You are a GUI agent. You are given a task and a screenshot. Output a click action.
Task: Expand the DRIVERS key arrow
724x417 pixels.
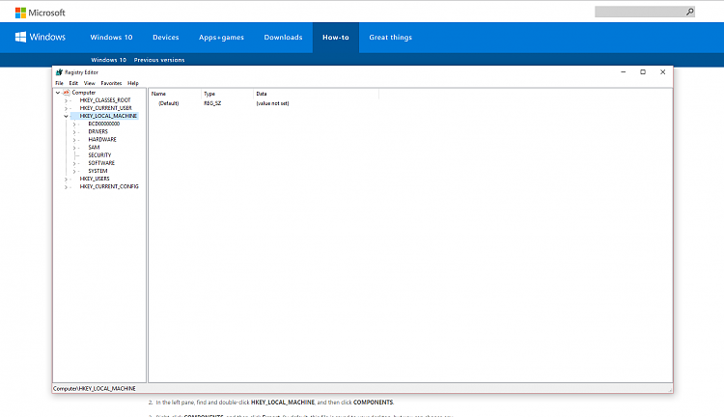(x=74, y=132)
